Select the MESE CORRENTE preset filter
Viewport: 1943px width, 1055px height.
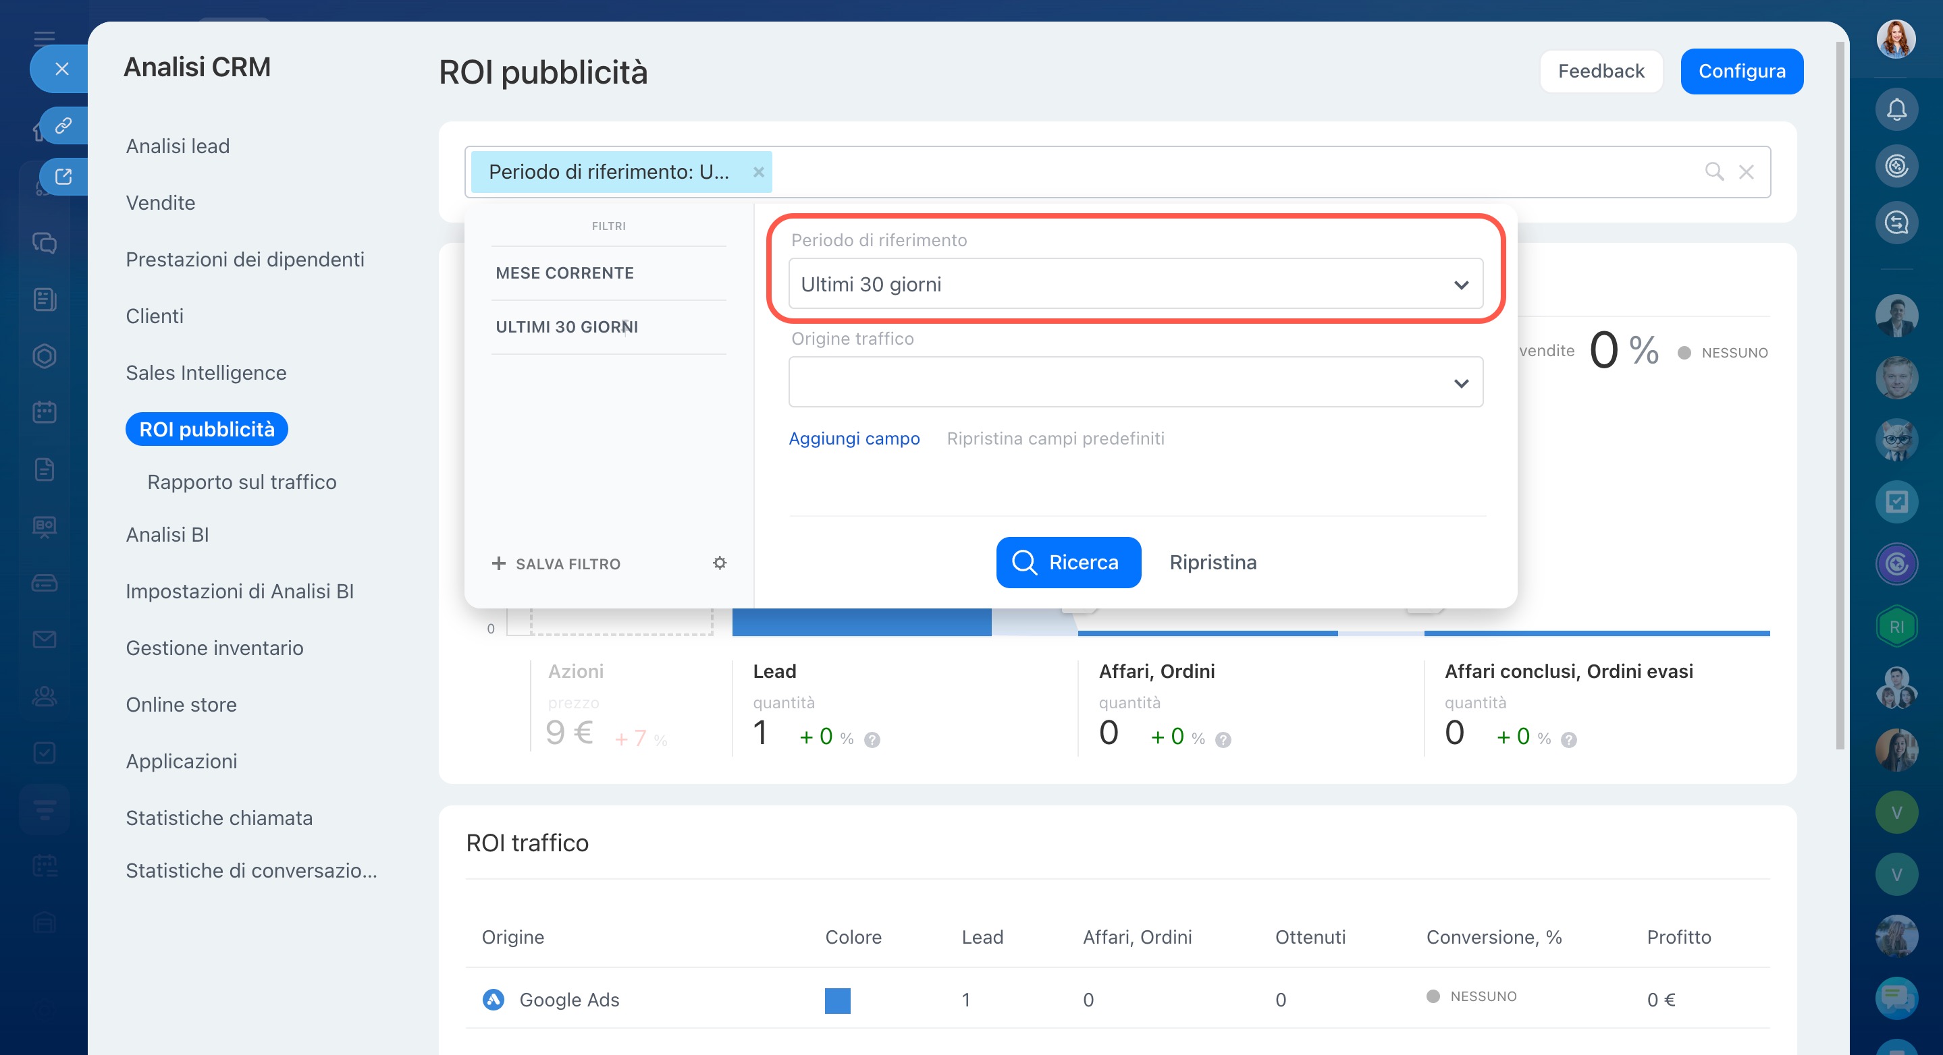click(x=564, y=273)
